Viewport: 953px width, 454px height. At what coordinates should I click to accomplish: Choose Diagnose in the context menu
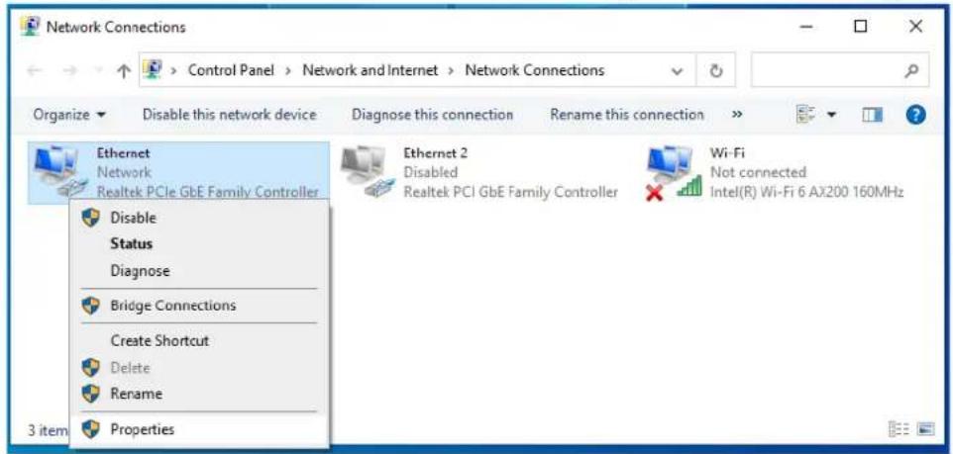[x=199, y=271]
